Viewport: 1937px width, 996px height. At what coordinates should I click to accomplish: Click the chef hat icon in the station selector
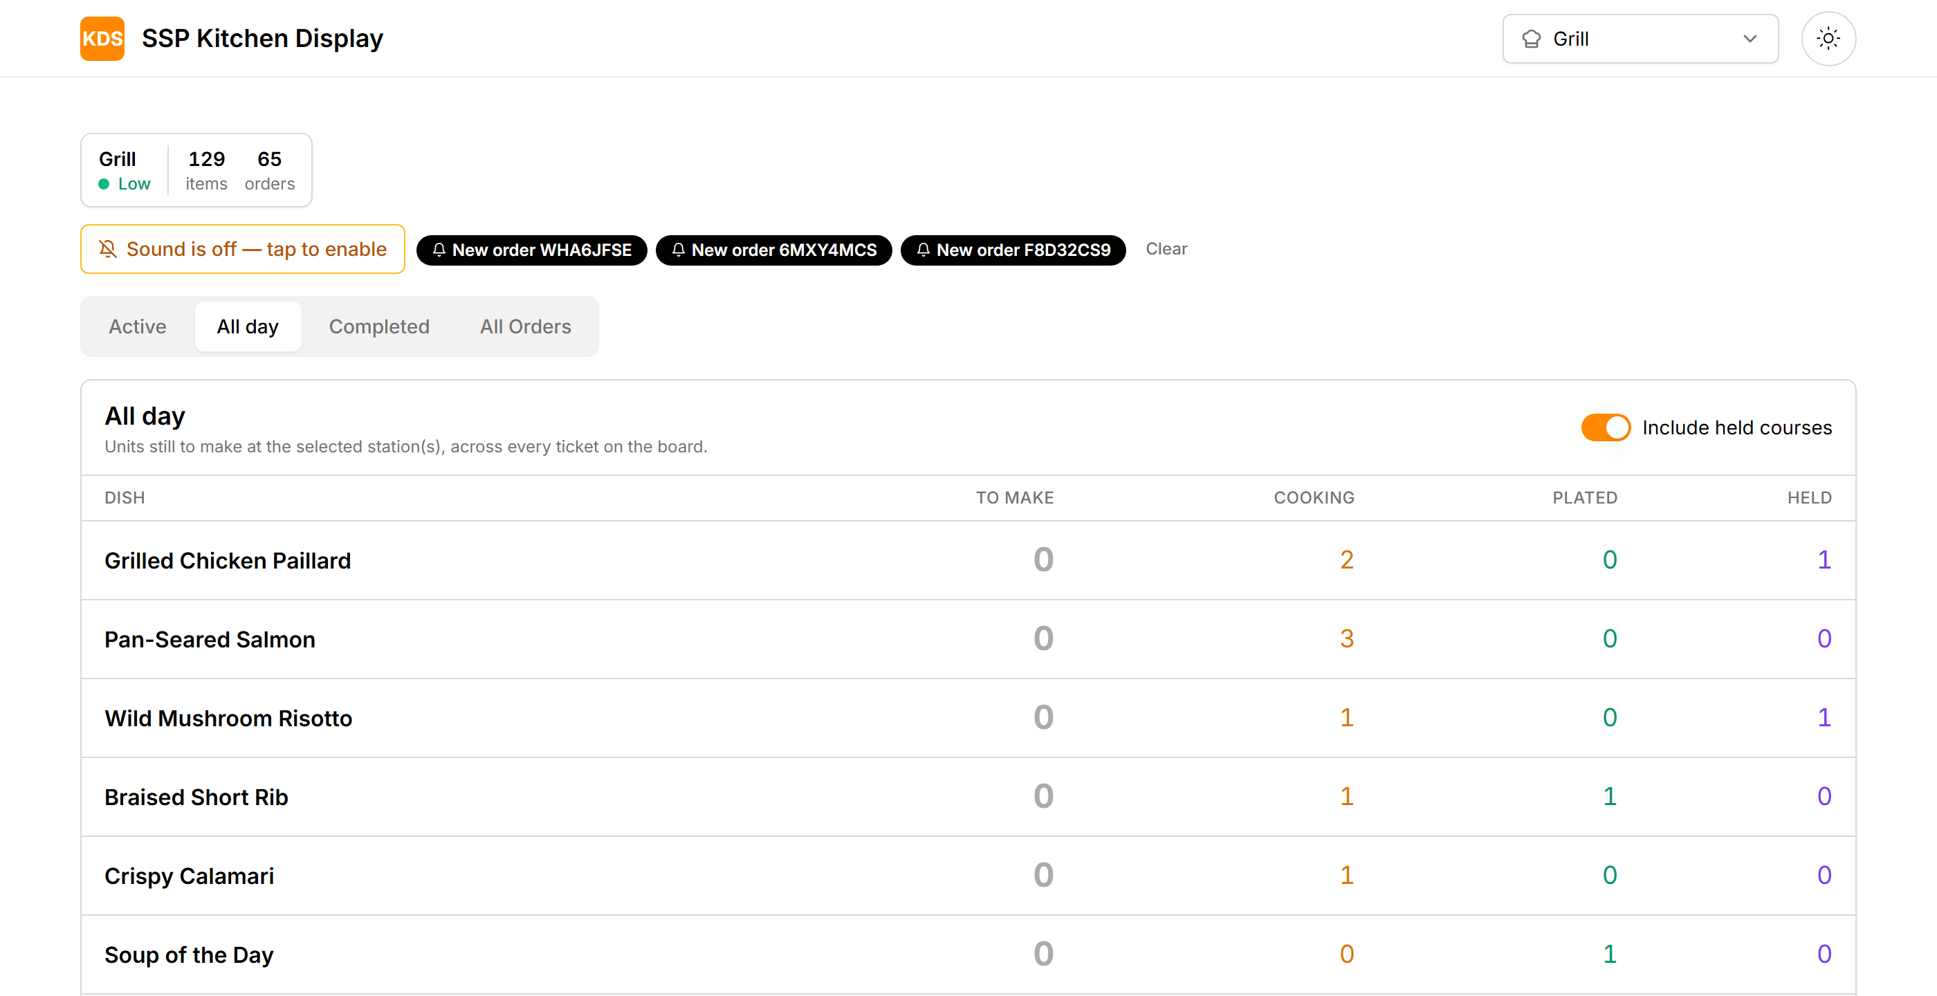(1532, 39)
